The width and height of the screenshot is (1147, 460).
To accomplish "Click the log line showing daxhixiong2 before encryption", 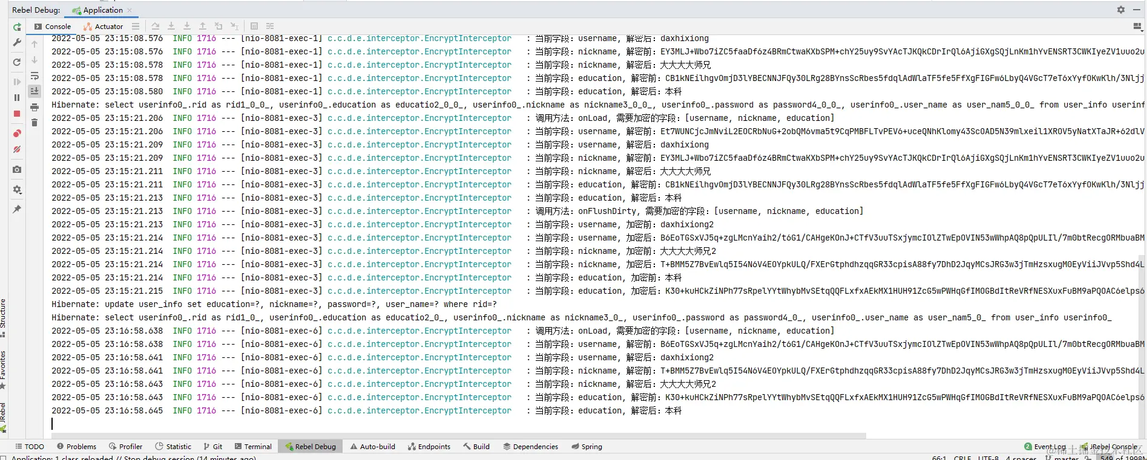I will pos(383,224).
